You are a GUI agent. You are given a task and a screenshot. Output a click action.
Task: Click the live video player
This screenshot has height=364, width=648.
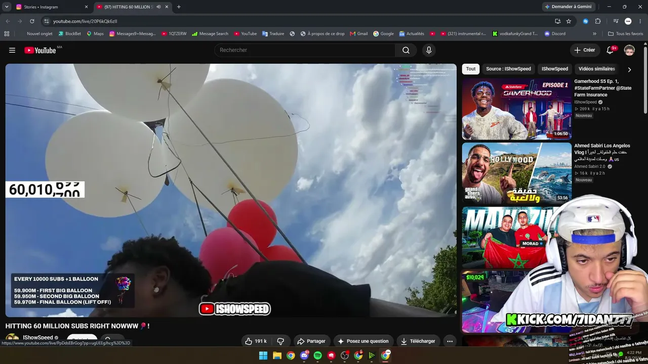[x=231, y=190]
